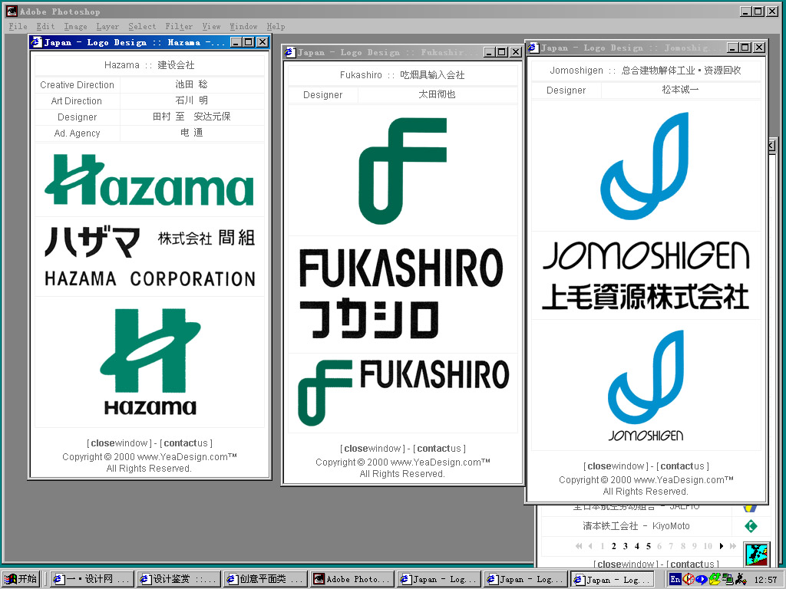Click the Adobe Photo... taskbar button

[352, 579]
